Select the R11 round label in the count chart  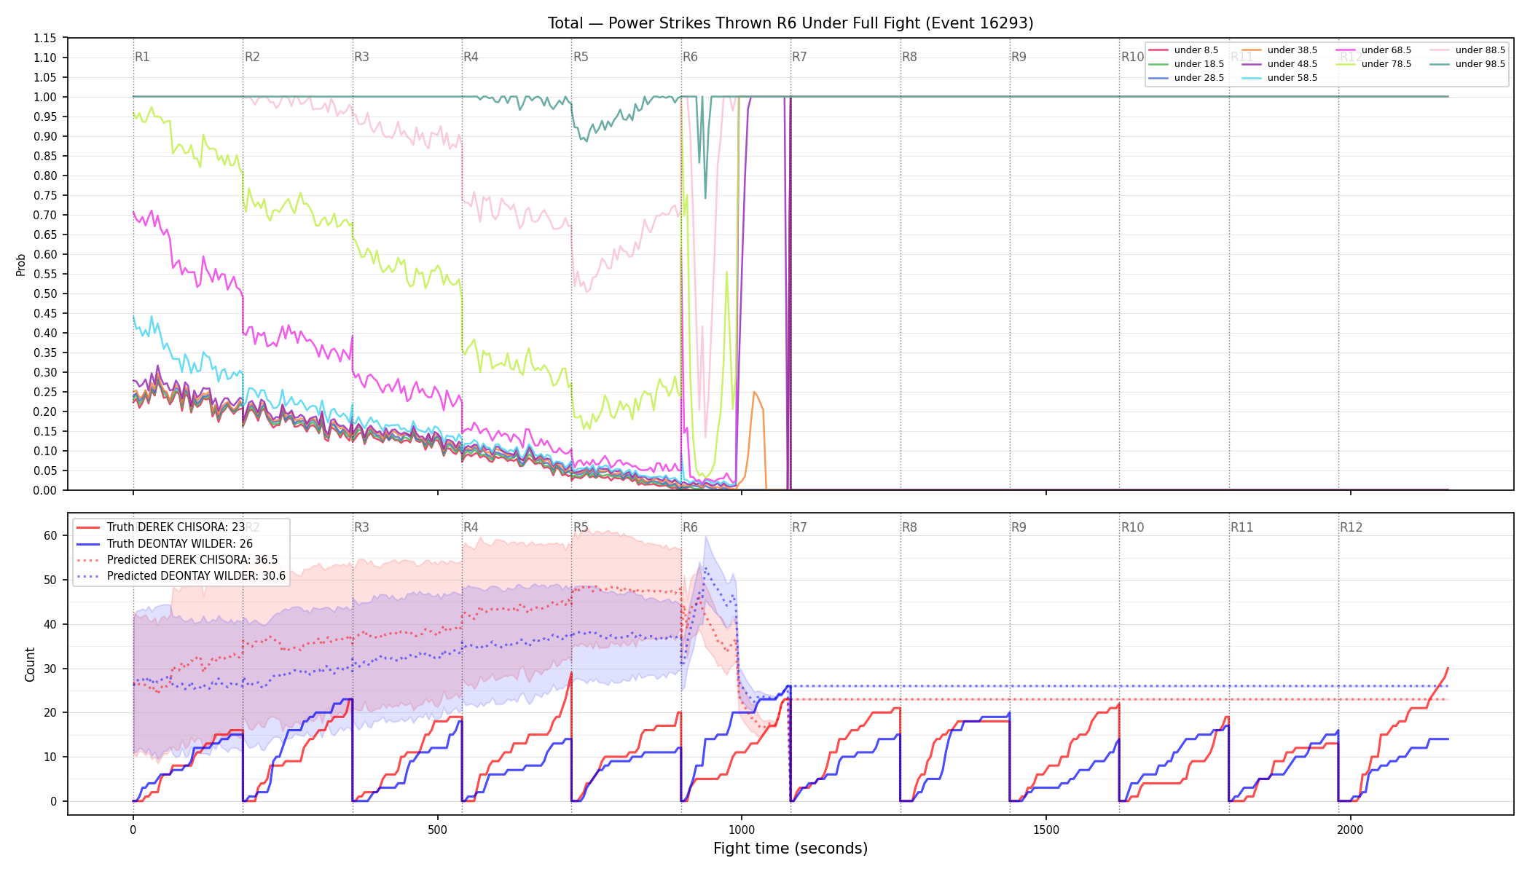(x=1242, y=527)
